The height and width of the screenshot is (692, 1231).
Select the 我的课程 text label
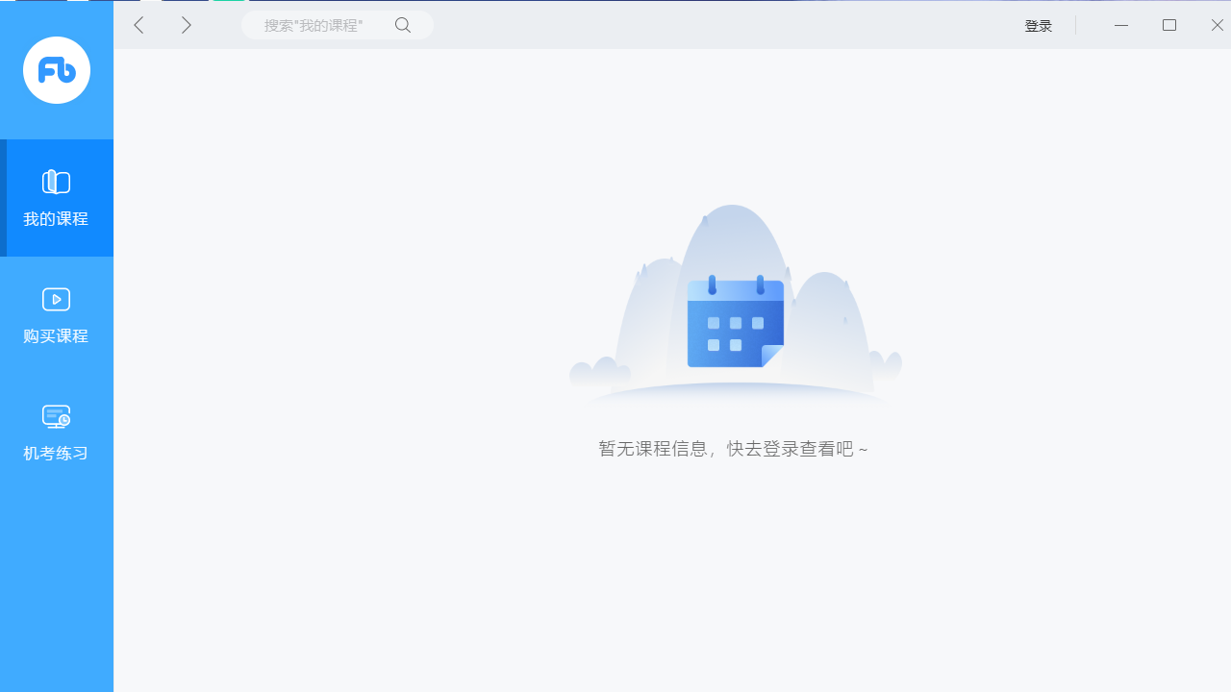56,218
